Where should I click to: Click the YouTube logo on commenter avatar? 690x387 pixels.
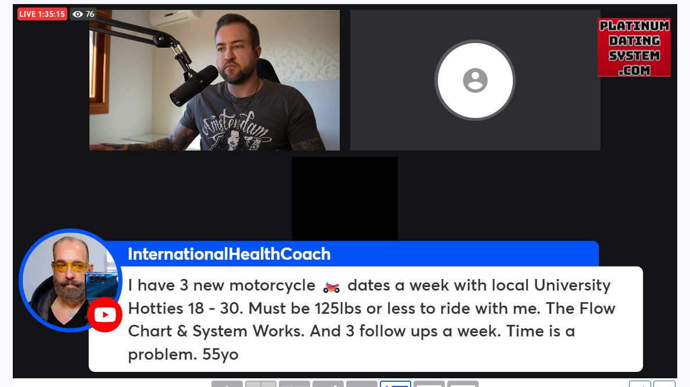click(x=105, y=314)
